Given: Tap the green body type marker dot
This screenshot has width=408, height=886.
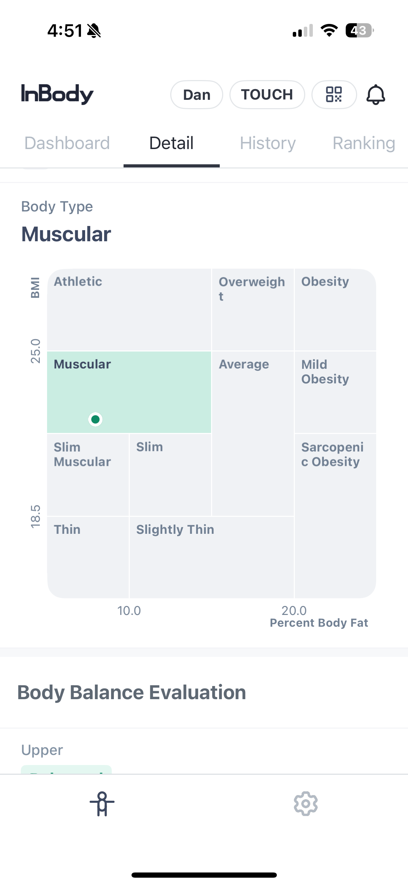Looking at the screenshot, I should (x=96, y=419).
